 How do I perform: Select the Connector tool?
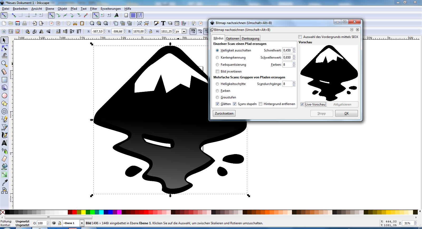point(4,190)
